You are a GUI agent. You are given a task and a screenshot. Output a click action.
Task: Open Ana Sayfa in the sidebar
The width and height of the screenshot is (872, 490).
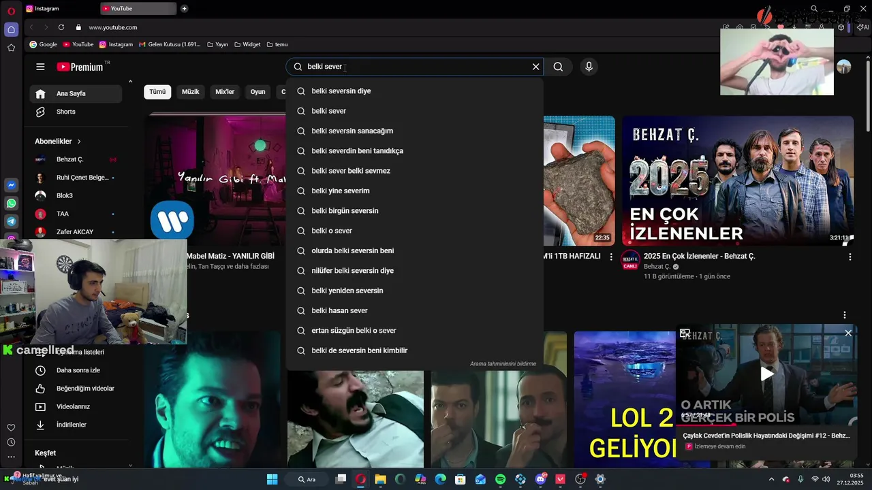(76, 93)
